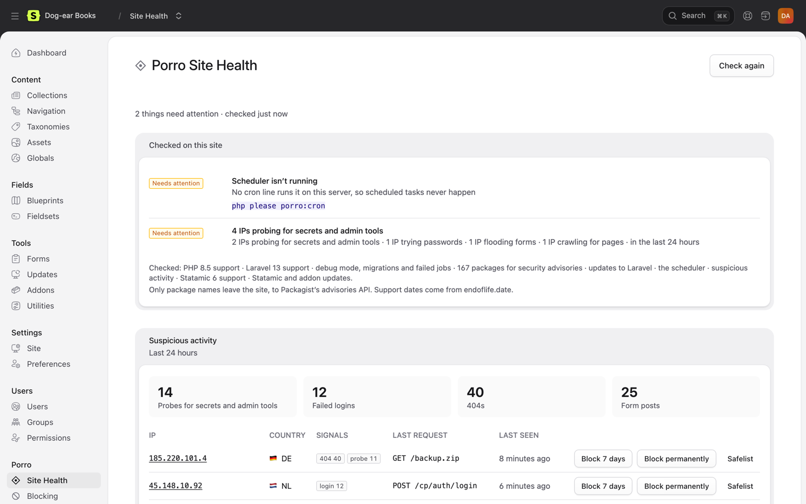Open the Dashboard icon in sidebar
Image resolution: width=806 pixels, height=504 pixels.
[16, 53]
